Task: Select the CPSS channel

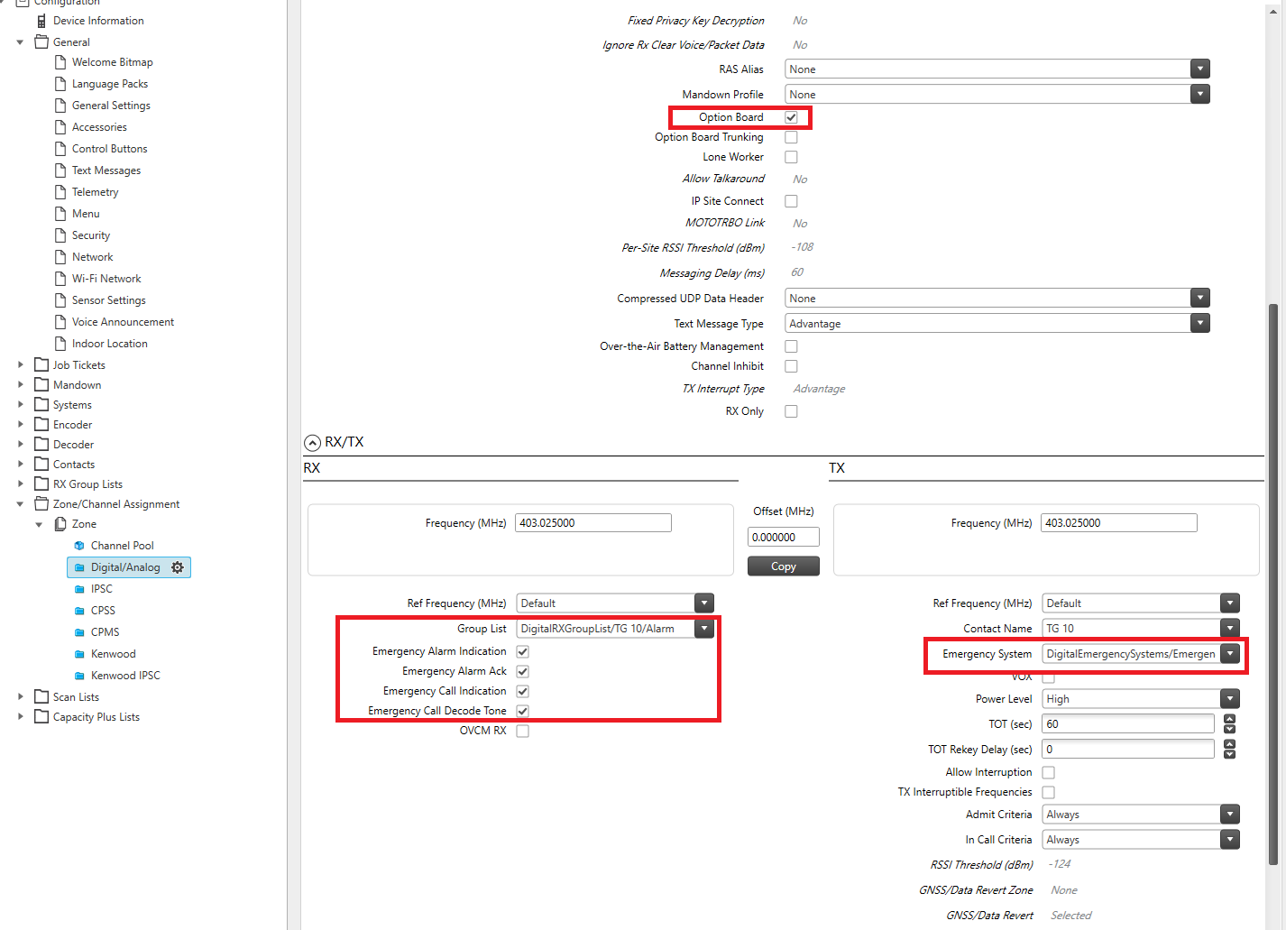Action: tap(101, 610)
